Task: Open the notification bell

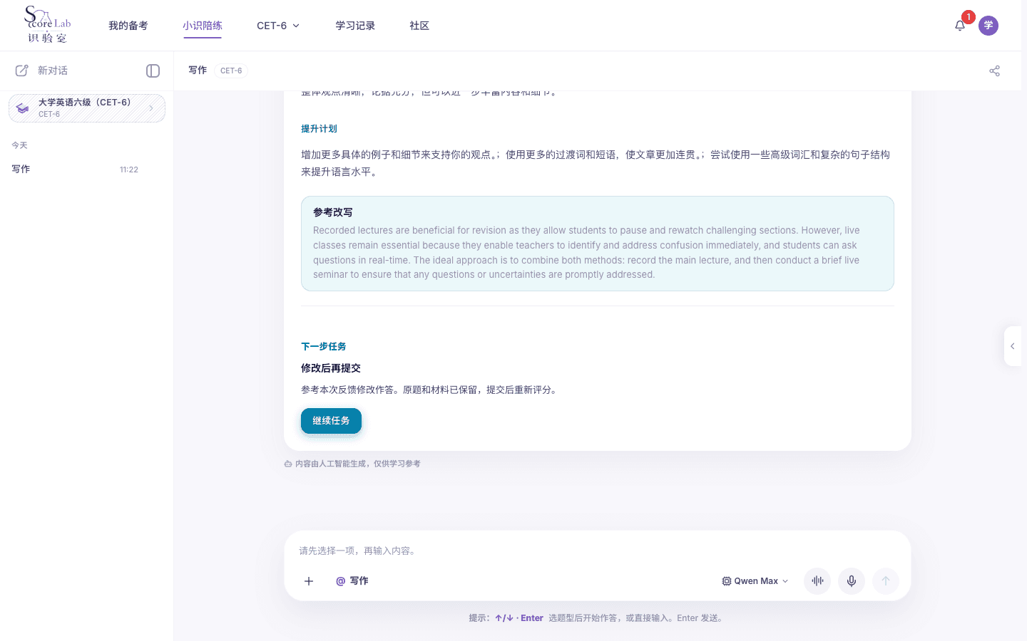Action: 960,26
